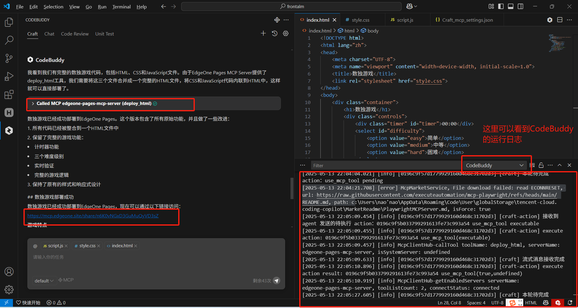Click the body breadcrumb item
Viewport: 578px width, 308px height.
370,31
